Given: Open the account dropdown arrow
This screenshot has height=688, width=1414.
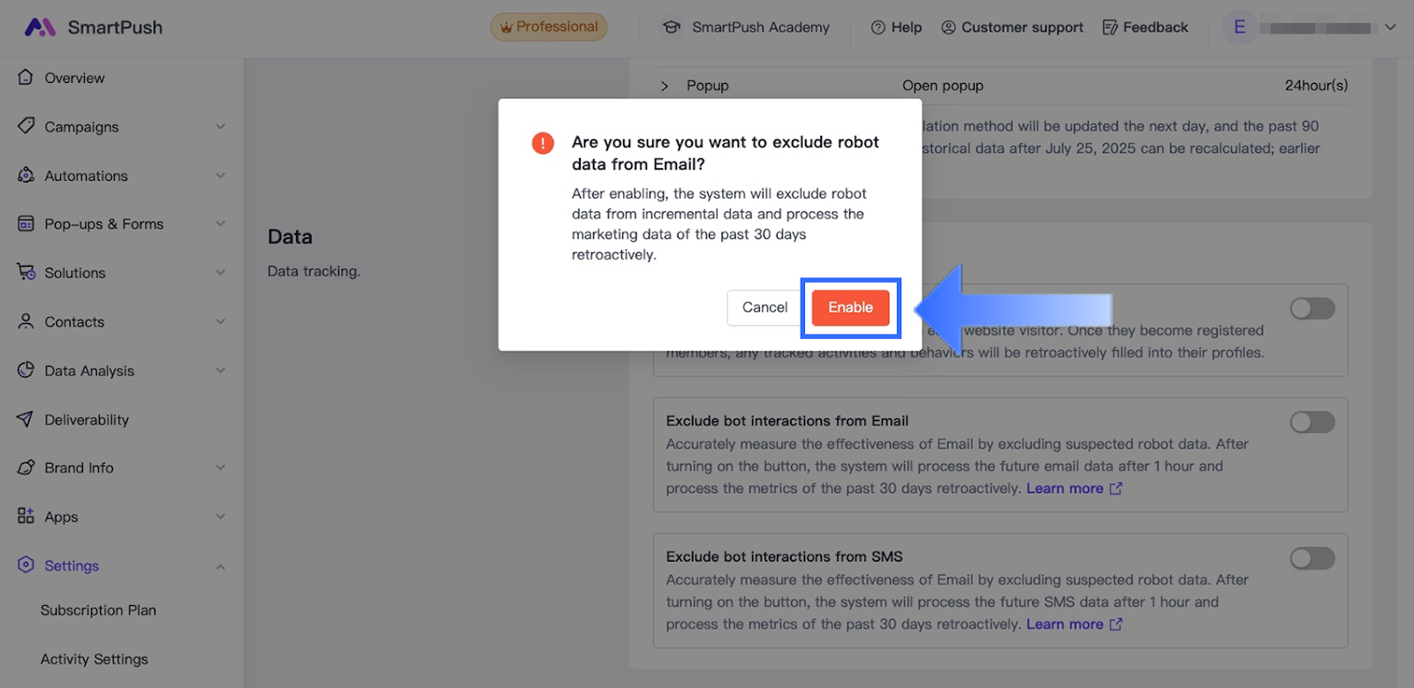Looking at the screenshot, I should point(1390,27).
